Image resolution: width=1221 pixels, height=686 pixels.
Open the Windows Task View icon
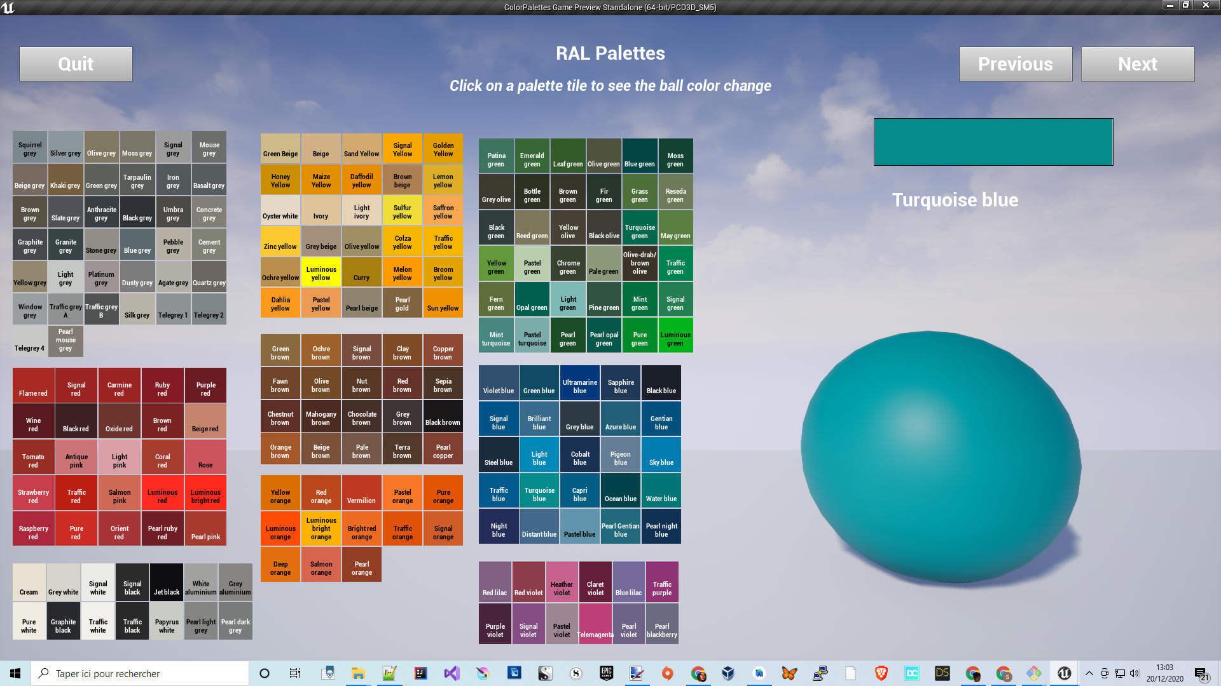[295, 673]
